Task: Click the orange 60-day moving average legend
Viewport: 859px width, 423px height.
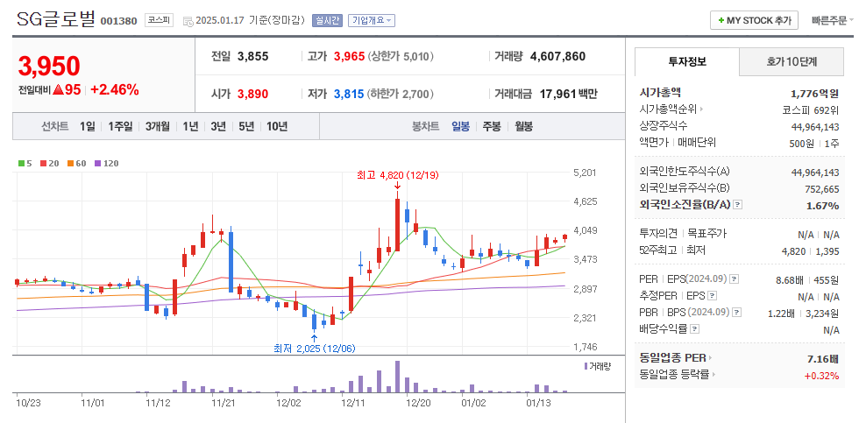Action: pos(77,163)
